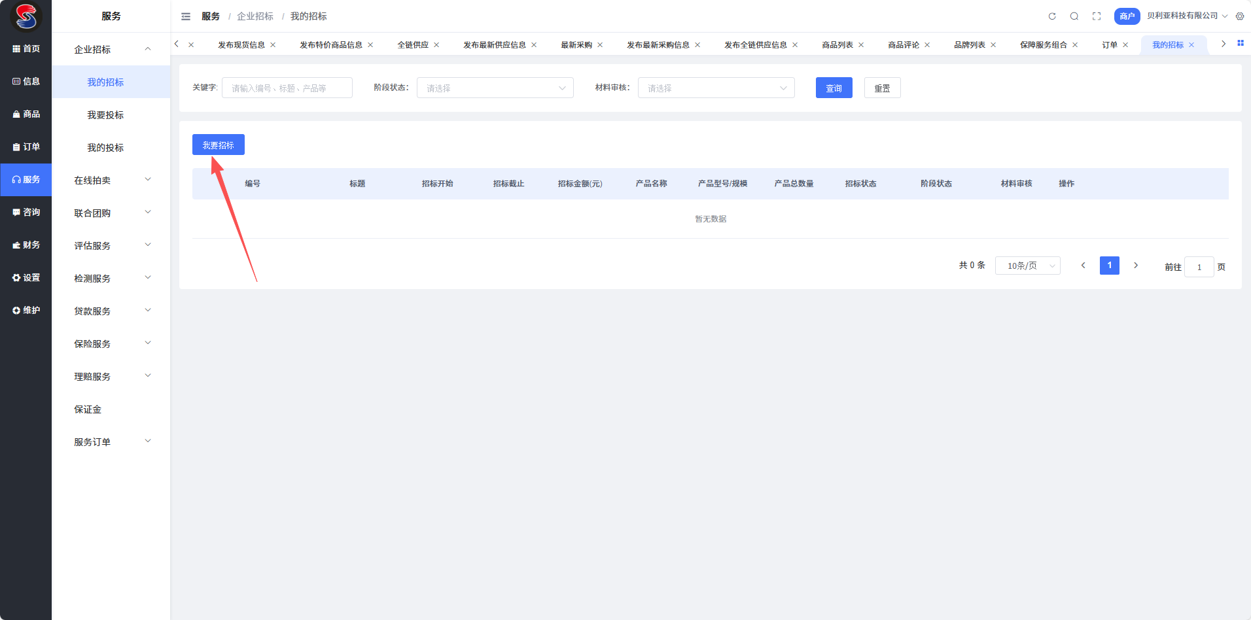1251x620 pixels.
Task: Open the tab grid menu icon
Action: [x=1240, y=43]
